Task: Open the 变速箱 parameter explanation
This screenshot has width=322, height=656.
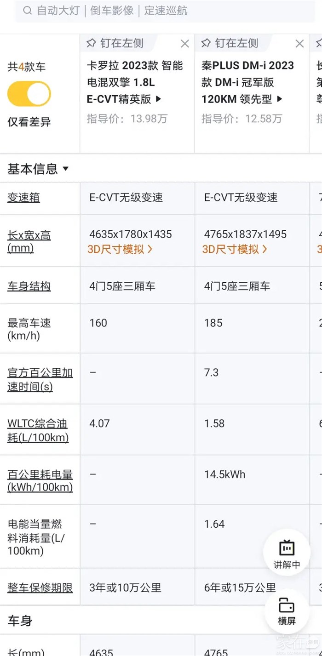Action: [x=23, y=198]
